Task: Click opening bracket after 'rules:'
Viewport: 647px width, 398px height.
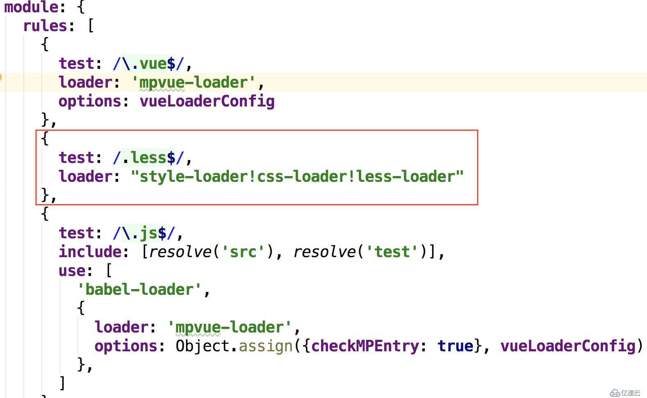Action: coord(91,26)
